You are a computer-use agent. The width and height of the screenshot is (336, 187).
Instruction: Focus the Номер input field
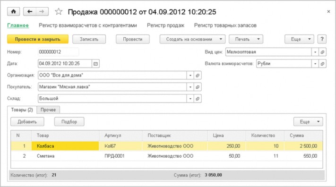tap(58, 52)
